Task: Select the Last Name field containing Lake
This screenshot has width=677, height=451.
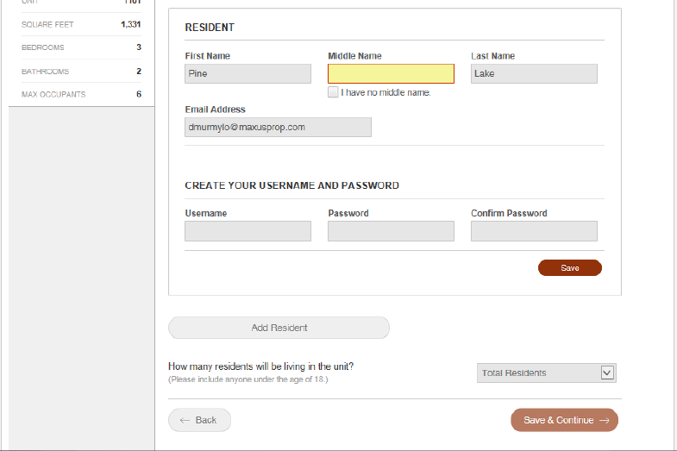Action: 534,74
